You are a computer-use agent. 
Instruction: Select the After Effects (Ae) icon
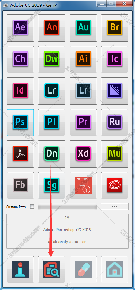click(x=20, y=28)
